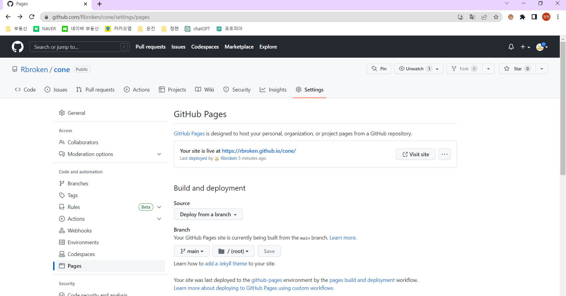Open the Chrome profile avatar
This screenshot has height=296, width=566.
[x=546, y=17]
